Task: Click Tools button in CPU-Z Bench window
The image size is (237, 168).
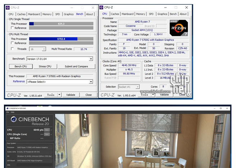Action: pos(51,95)
